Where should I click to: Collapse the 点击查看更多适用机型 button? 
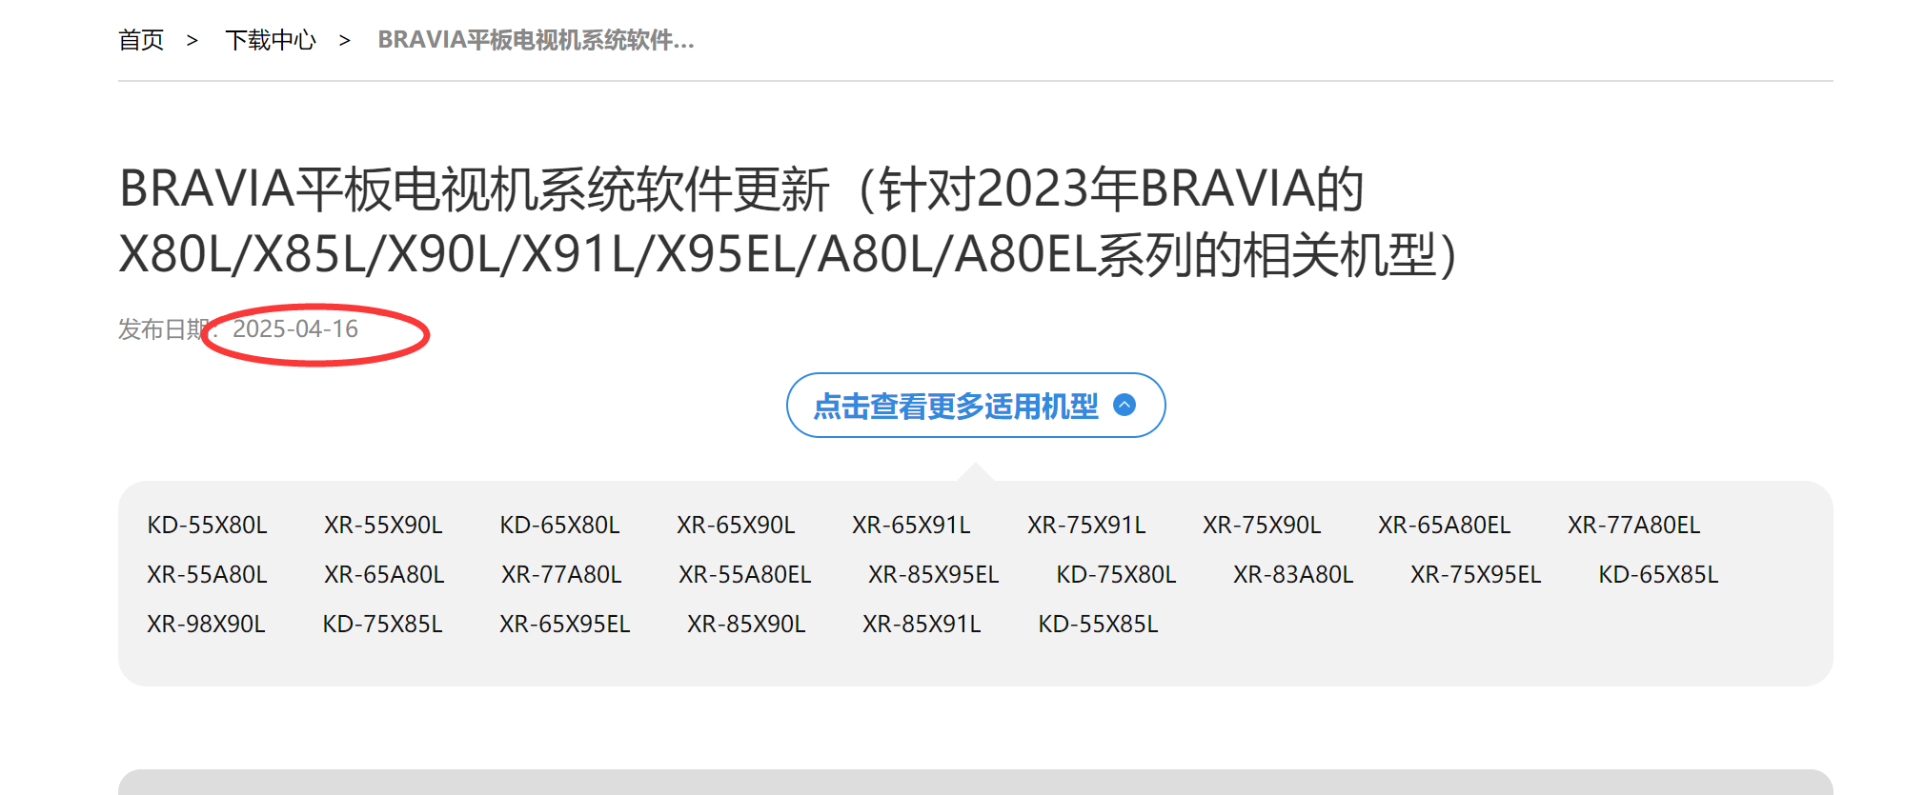(x=976, y=406)
